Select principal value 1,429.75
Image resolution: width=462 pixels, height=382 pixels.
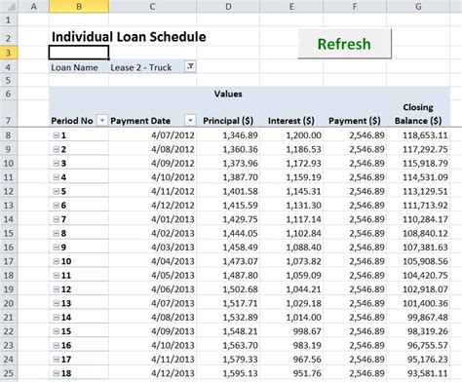click(x=228, y=219)
